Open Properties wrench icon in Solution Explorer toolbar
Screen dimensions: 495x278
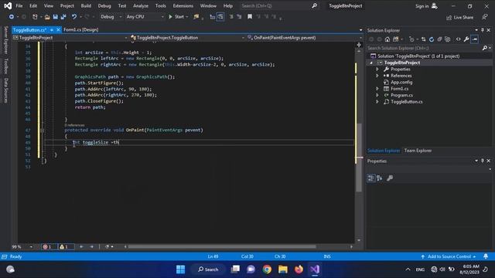click(466, 39)
